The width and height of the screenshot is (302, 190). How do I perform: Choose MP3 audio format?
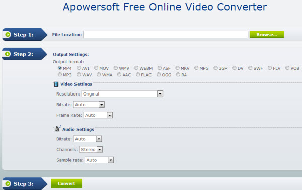point(60,74)
